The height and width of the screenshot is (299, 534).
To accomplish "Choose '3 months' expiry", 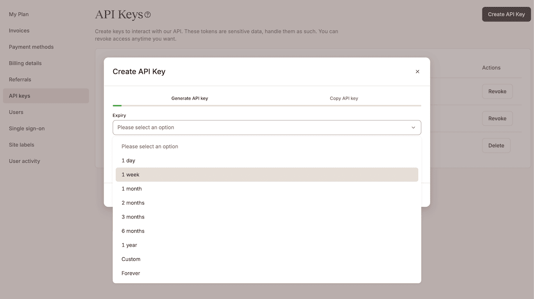I will pyautogui.click(x=267, y=217).
